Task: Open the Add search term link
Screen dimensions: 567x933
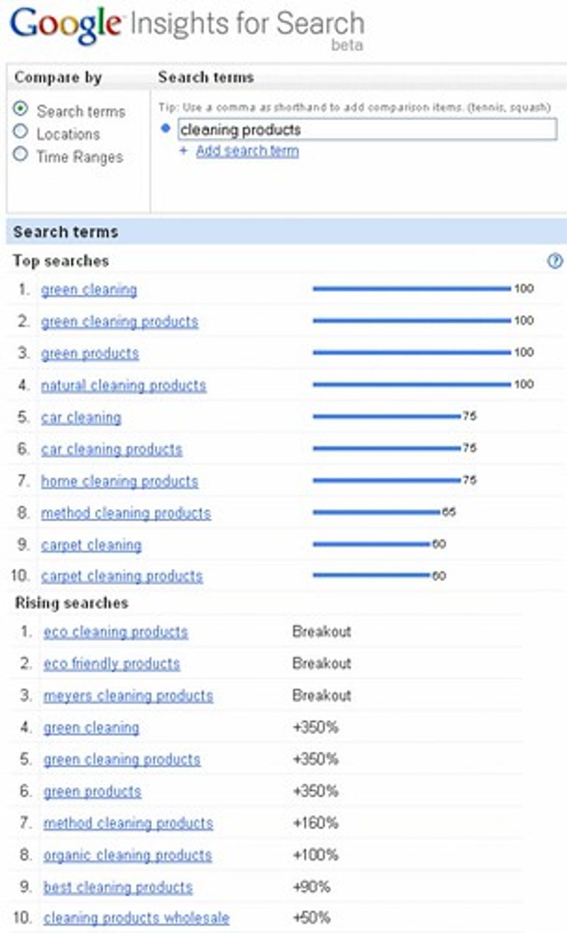Action: pyautogui.click(x=246, y=151)
